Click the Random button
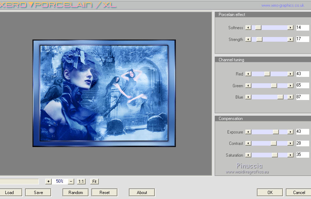The width and height of the screenshot is (311, 199). click(x=76, y=193)
